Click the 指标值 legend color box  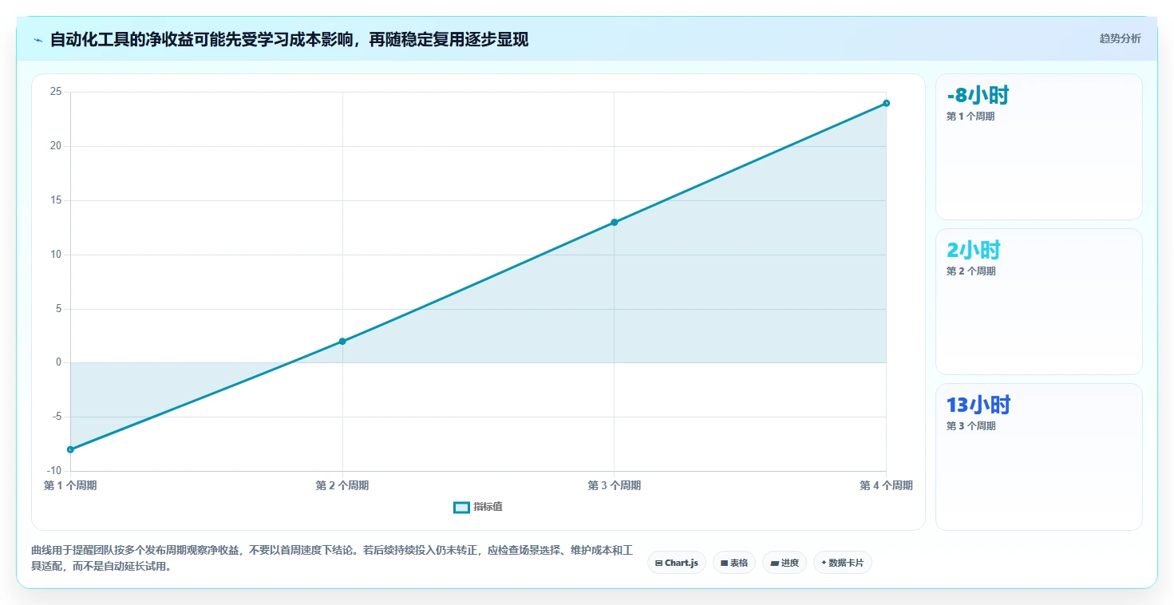point(461,507)
